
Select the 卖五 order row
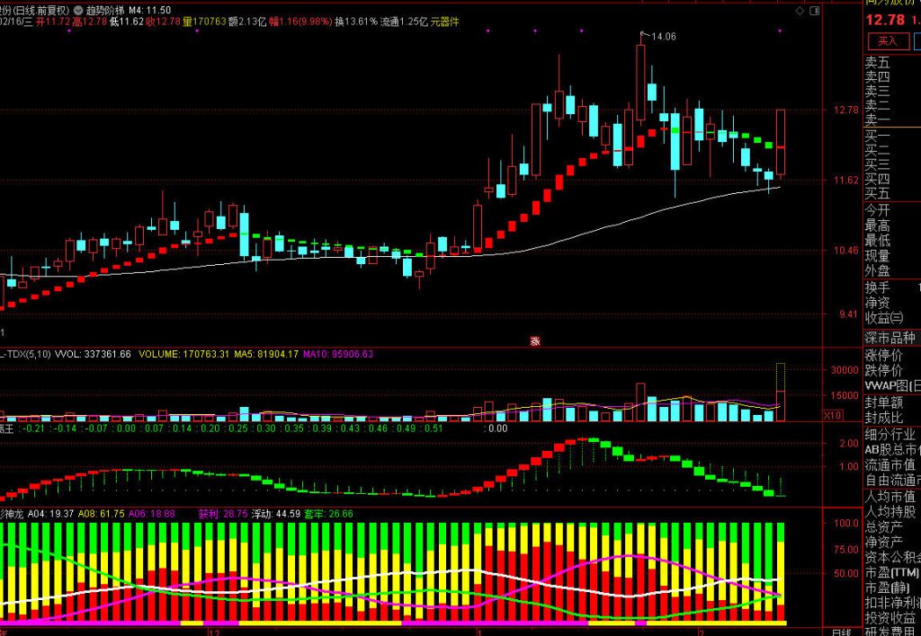[878, 63]
